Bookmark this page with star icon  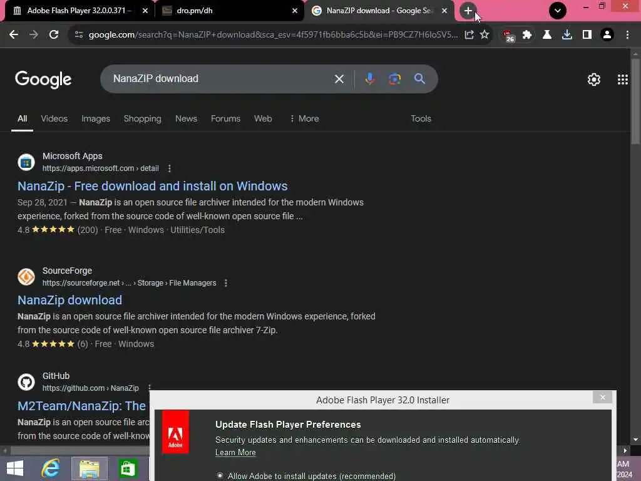(x=485, y=34)
